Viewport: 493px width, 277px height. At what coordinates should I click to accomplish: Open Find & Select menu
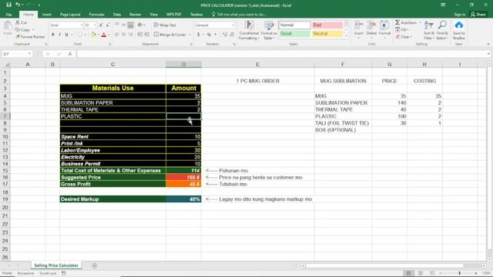coord(442,30)
